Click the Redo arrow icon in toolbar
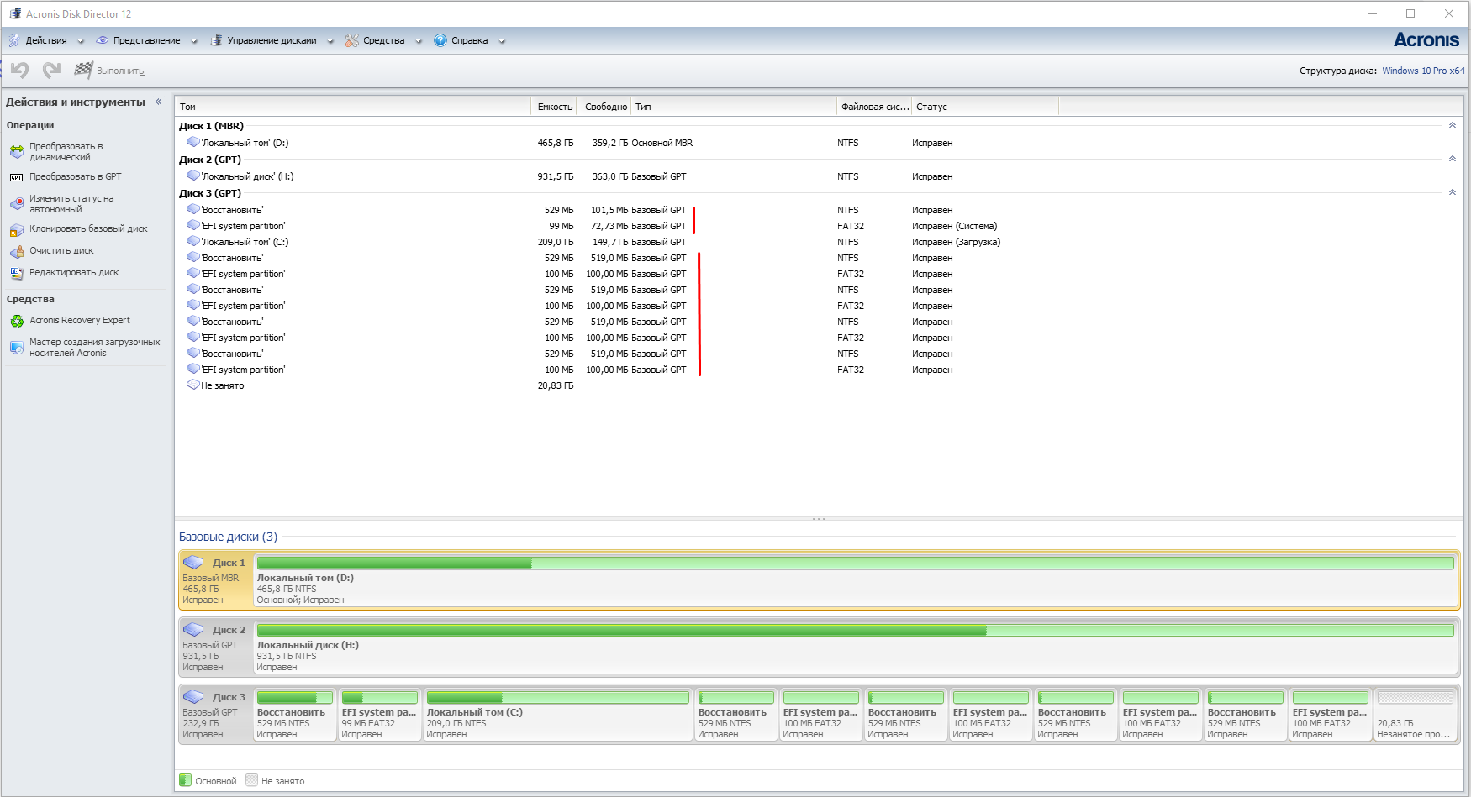The height and width of the screenshot is (797, 1471). 52,71
